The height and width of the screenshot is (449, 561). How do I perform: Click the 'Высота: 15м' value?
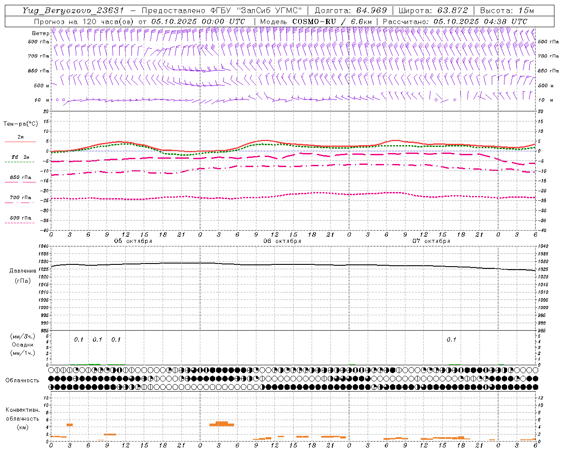point(507,11)
